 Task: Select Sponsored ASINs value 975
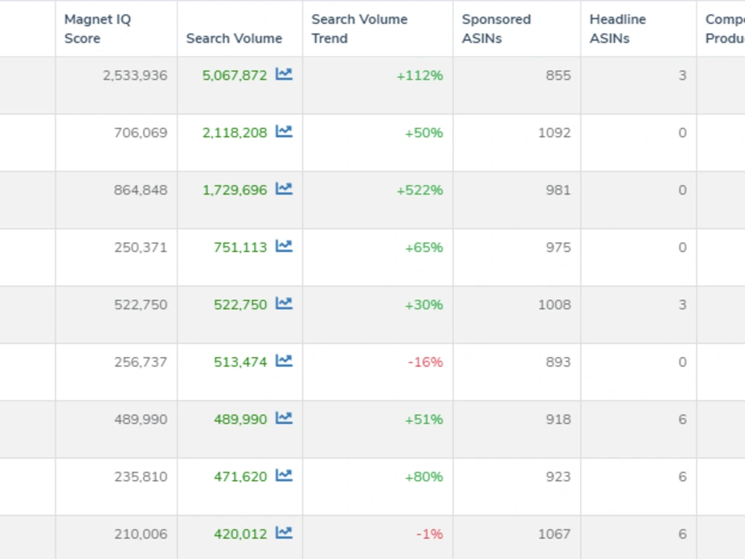(558, 247)
